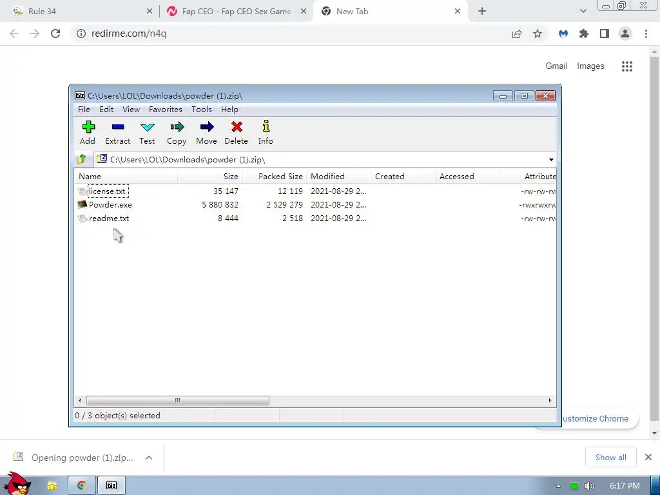Image resolution: width=660 pixels, height=495 pixels.
Task: Click Show all downloads button
Action: click(x=611, y=457)
